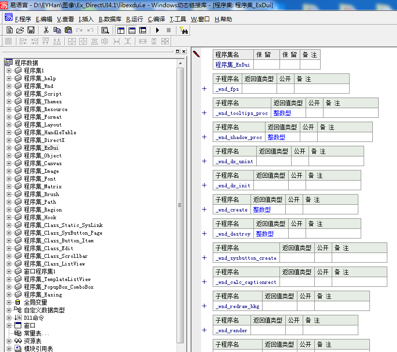The width and height of the screenshot is (397, 352).
Task: Toggle the combined panel layout icon
Action: 143,30
